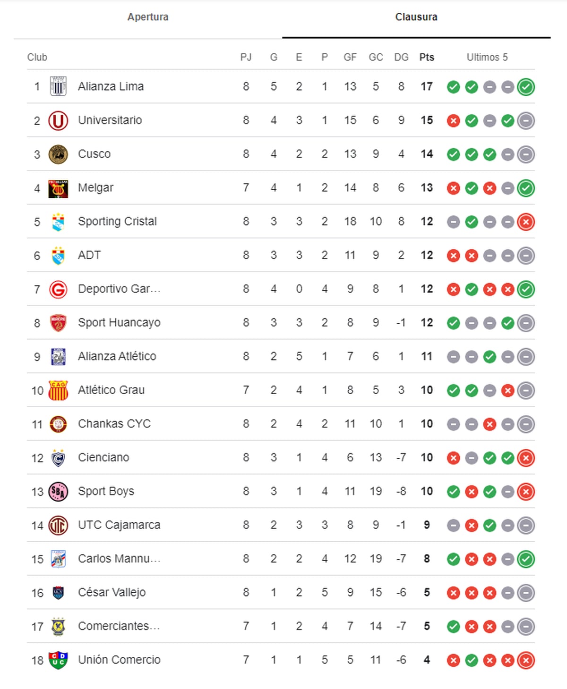
Task: Switch to the Apertura tab
Action: (x=148, y=17)
